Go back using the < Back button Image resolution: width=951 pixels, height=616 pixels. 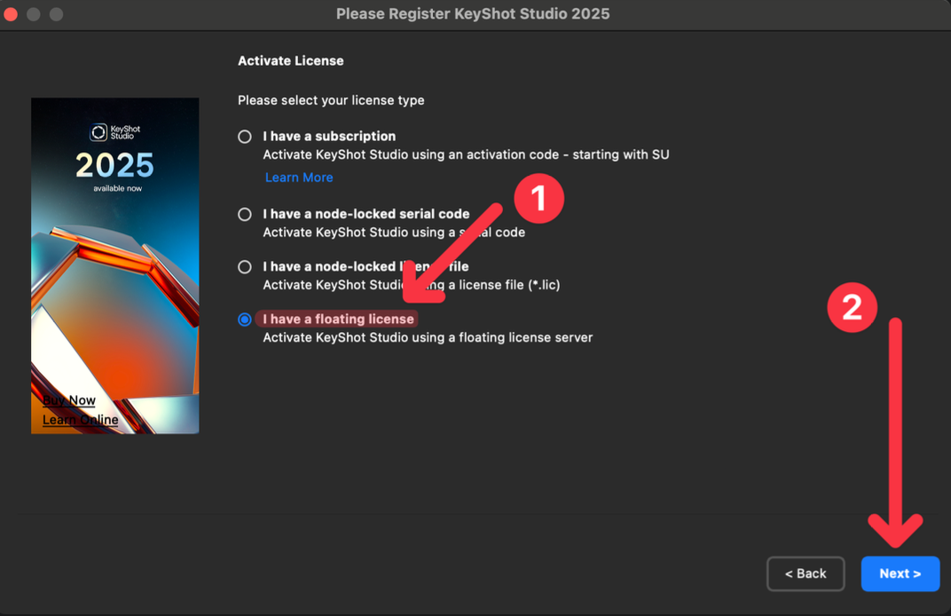tap(805, 573)
